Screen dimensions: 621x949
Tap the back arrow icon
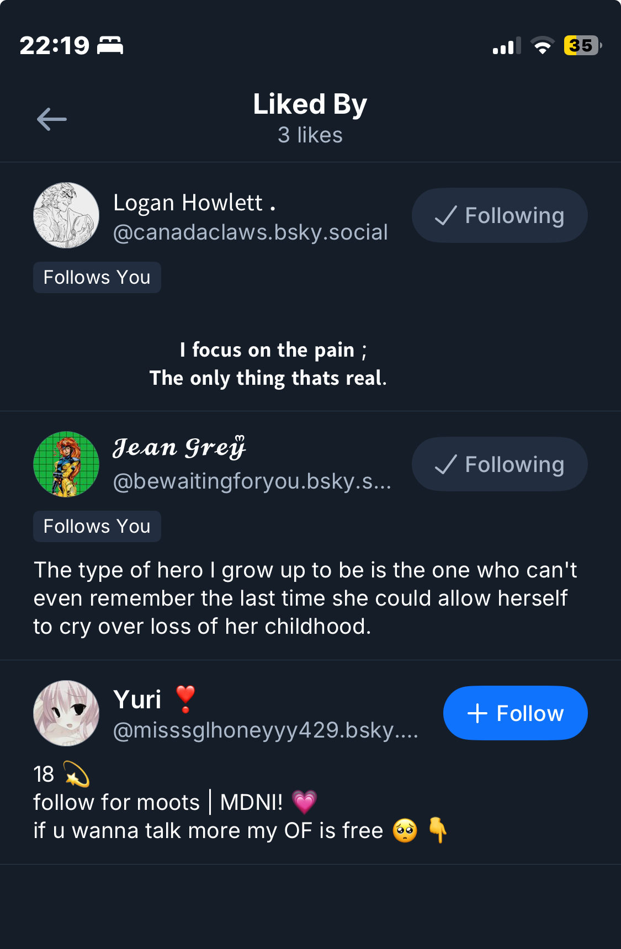click(52, 119)
